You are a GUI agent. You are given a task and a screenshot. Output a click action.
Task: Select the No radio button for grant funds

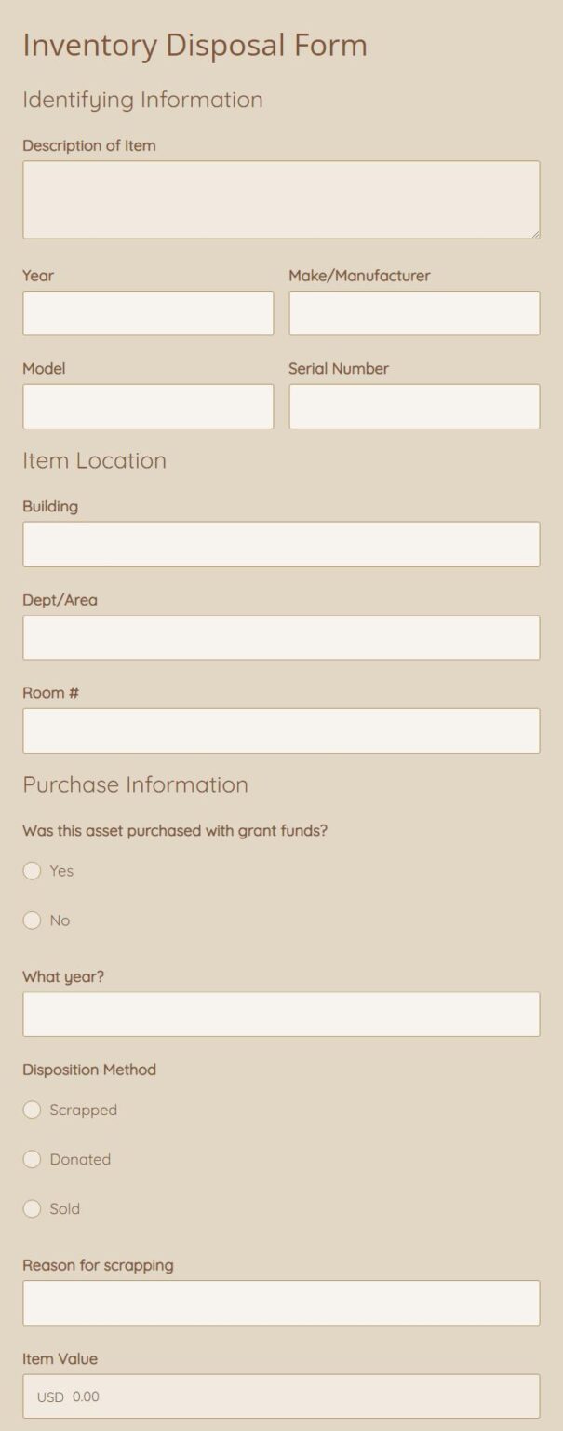(x=31, y=920)
